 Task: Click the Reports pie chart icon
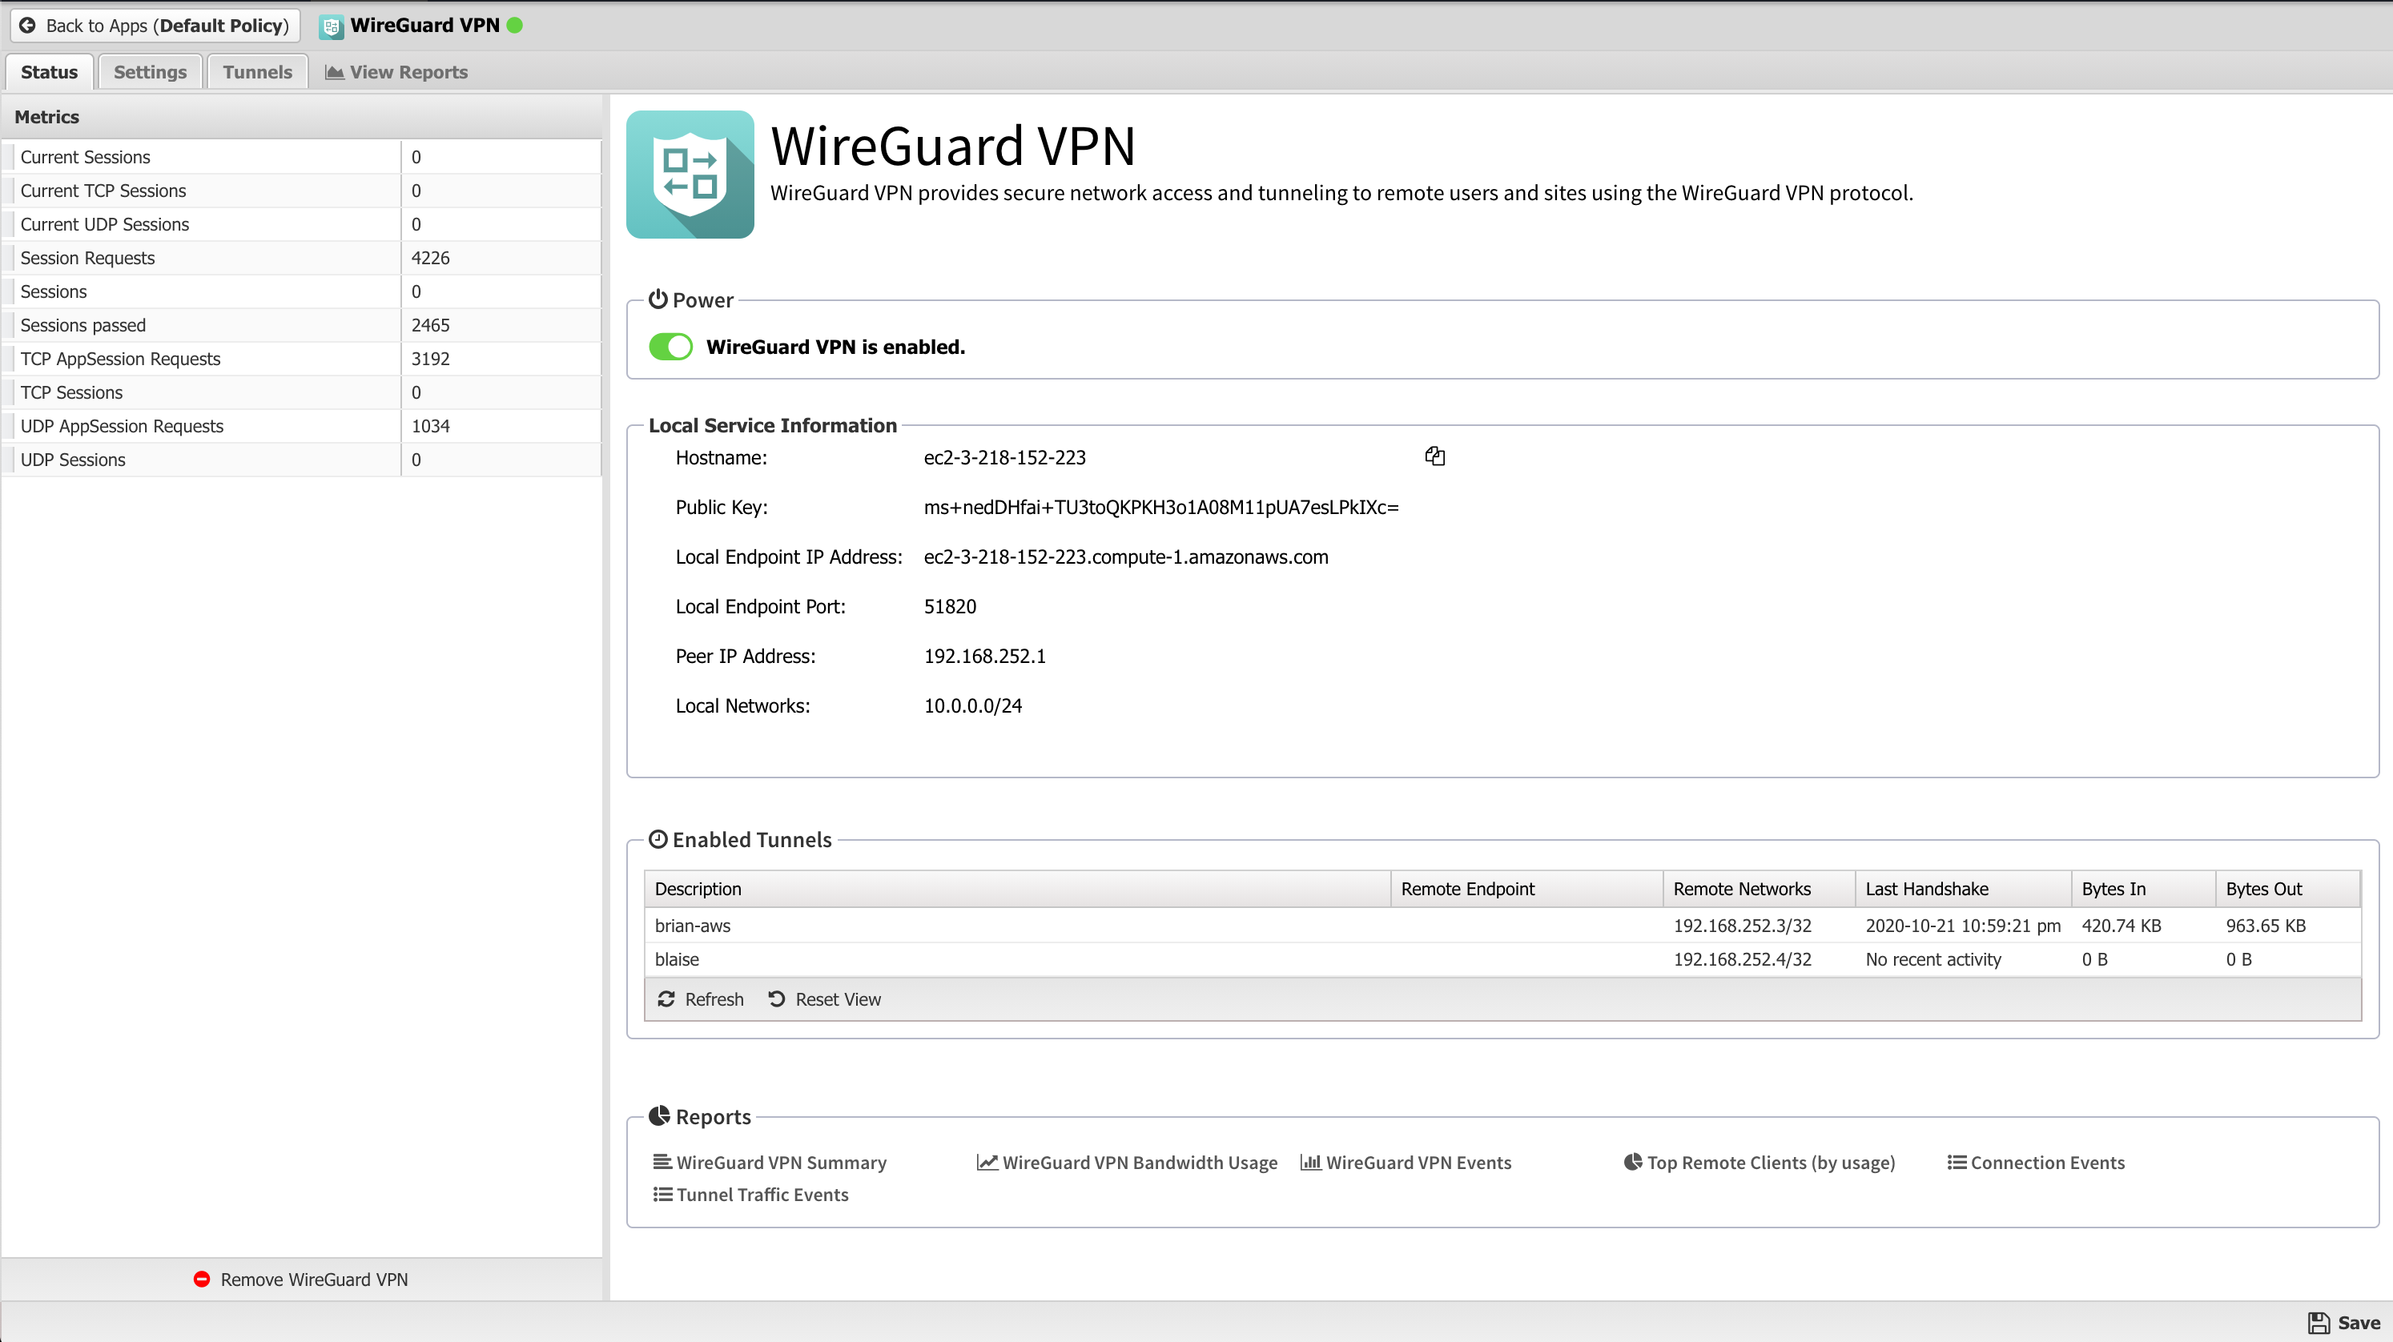coord(658,1115)
